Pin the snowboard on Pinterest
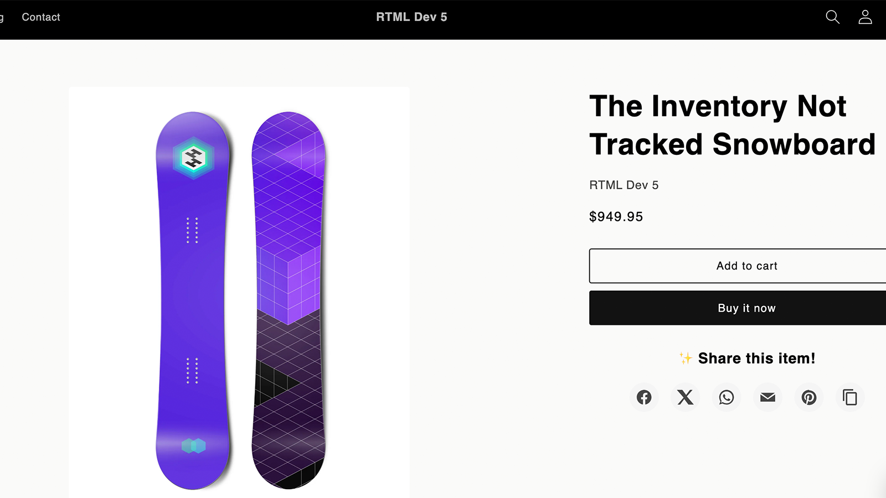 [x=808, y=397]
